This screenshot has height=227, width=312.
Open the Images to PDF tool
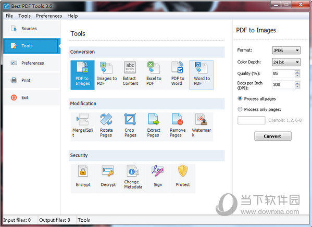(x=106, y=75)
